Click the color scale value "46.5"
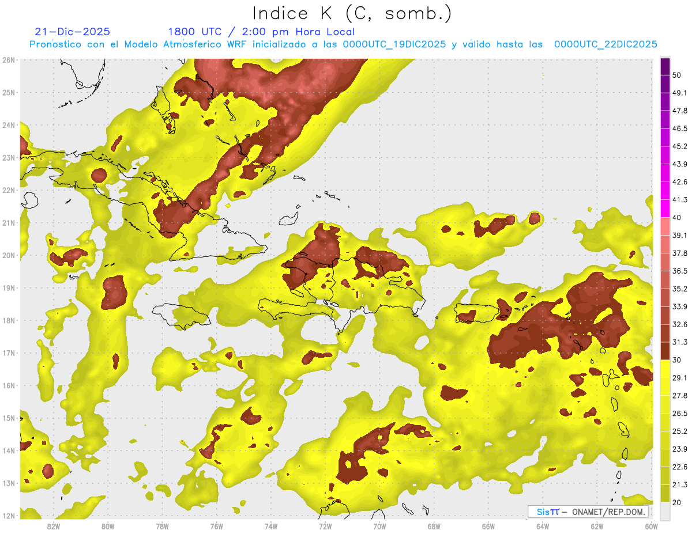Screen dimensions: 692x534 click(x=679, y=128)
